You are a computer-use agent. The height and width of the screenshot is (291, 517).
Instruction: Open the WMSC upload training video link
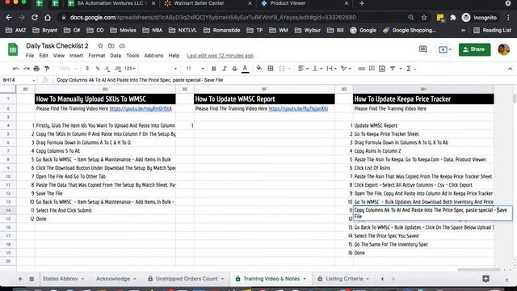tap(141, 108)
